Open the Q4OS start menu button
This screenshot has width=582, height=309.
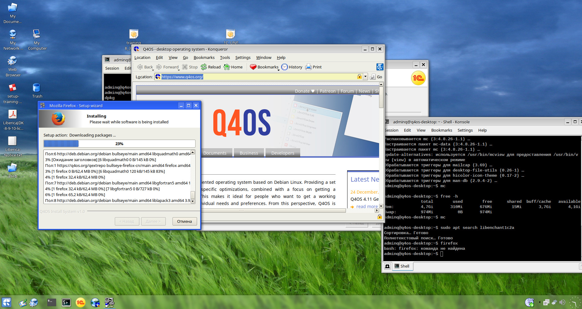[x=6, y=303]
